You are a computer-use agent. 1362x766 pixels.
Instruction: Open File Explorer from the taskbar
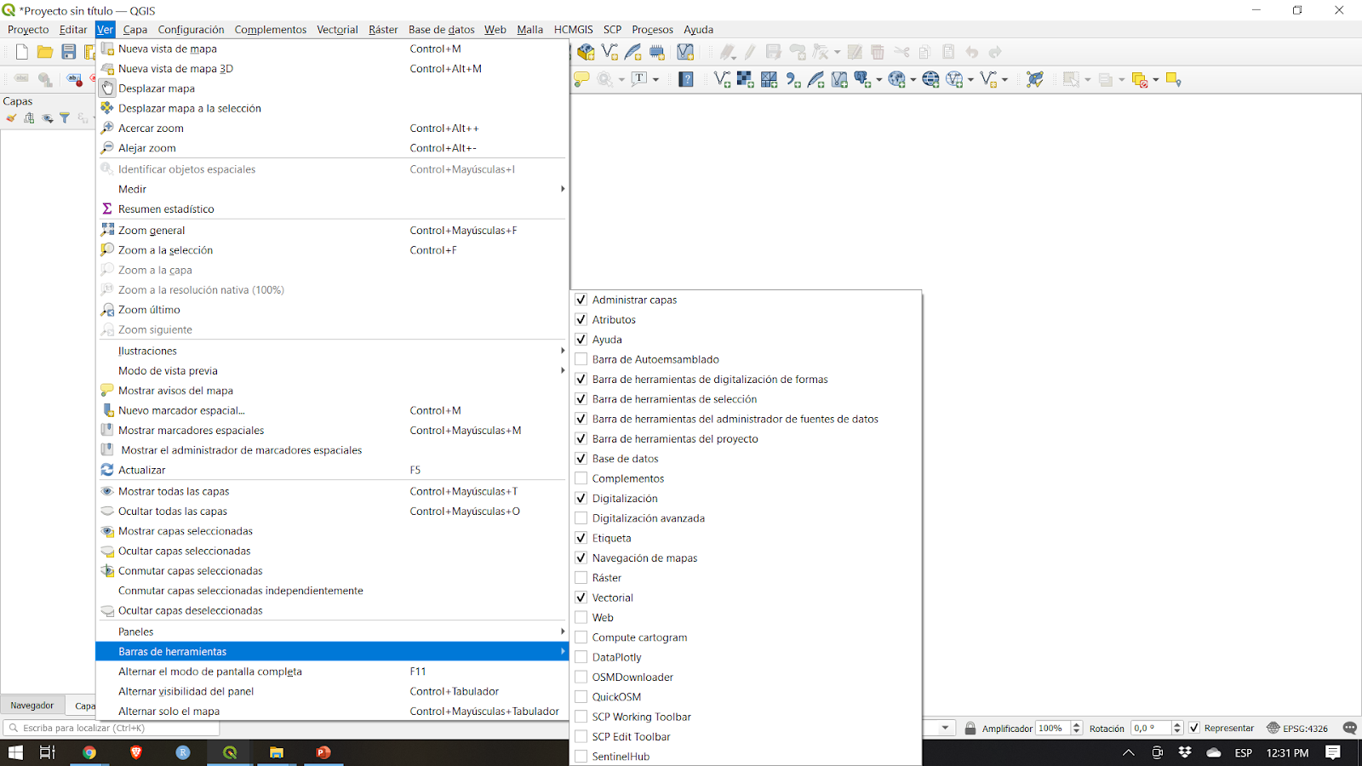click(276, 752)
